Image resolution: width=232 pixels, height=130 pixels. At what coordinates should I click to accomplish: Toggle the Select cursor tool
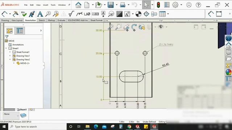(146, 5)
